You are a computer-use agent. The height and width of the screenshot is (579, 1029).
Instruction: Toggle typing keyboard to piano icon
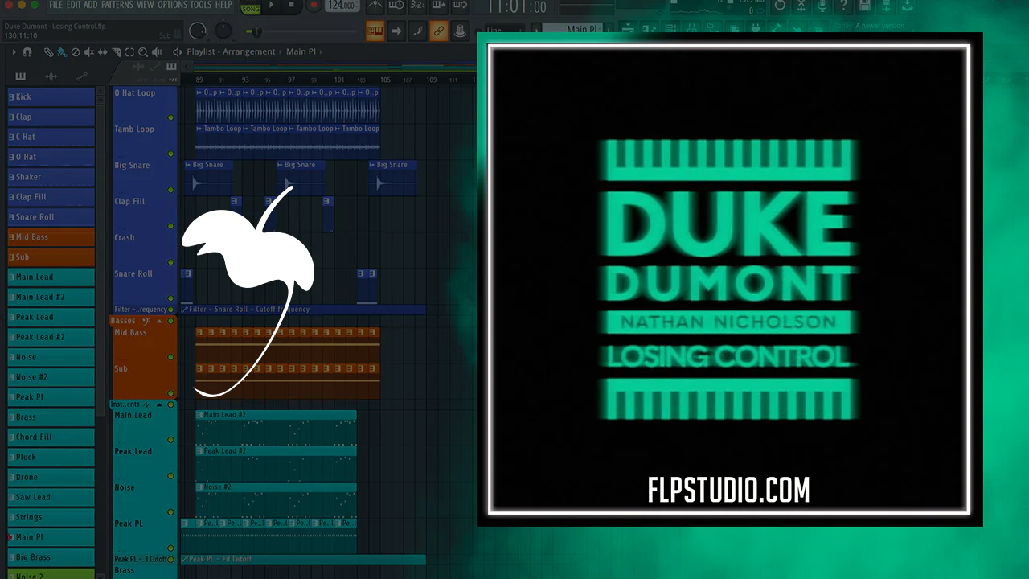pos(375,31)
